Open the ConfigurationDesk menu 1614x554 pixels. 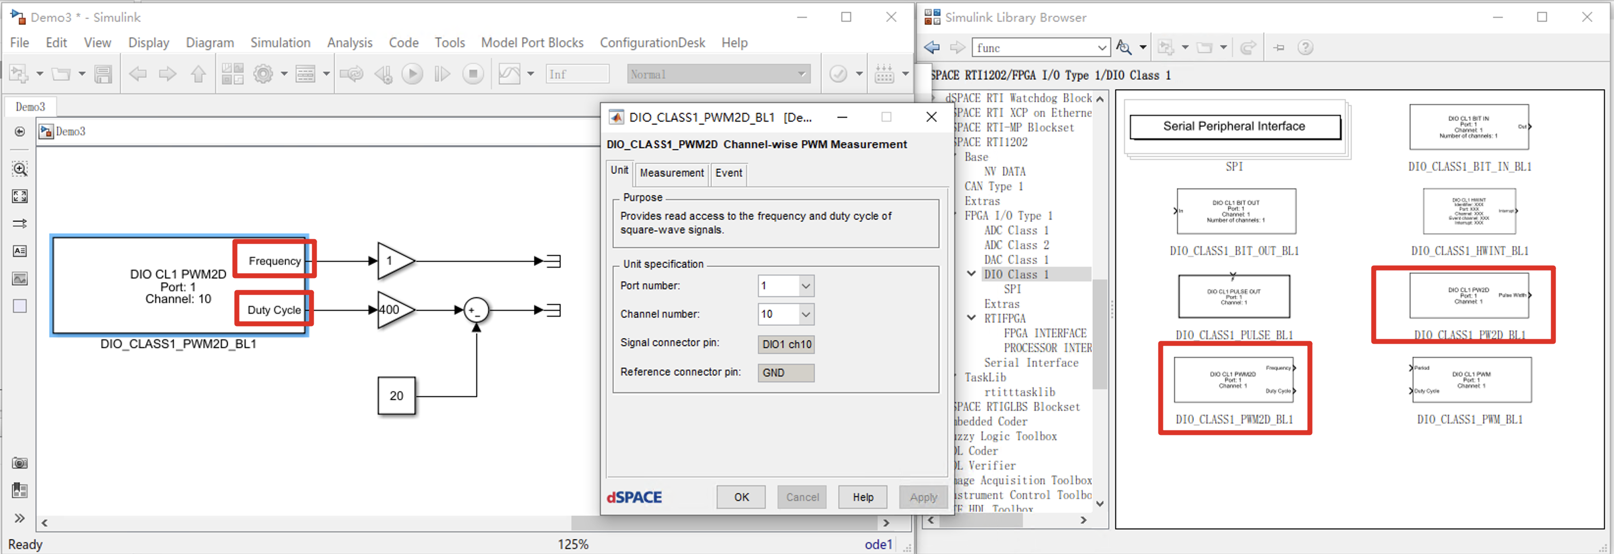(x=652, y=43)
